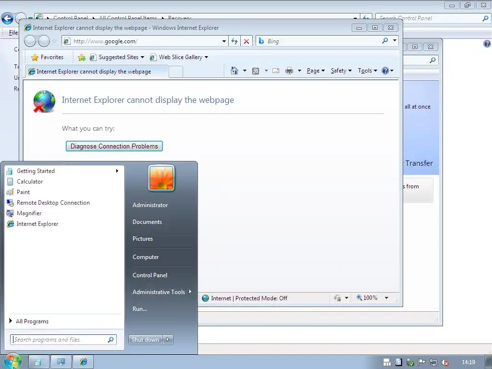
Task: Click the network tray icon
Action: [433, 362]
